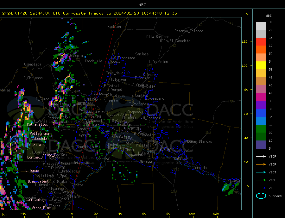This screenshot has width=285, height=218.
Task: Click the 'Catitas' map label
Action: 180,159
